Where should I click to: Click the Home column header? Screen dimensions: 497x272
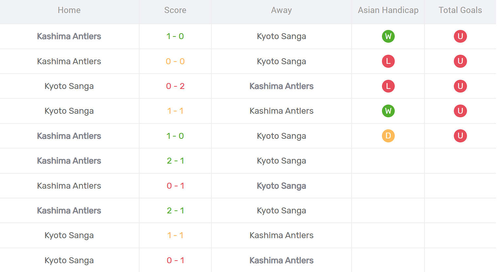tap(69, 10)
